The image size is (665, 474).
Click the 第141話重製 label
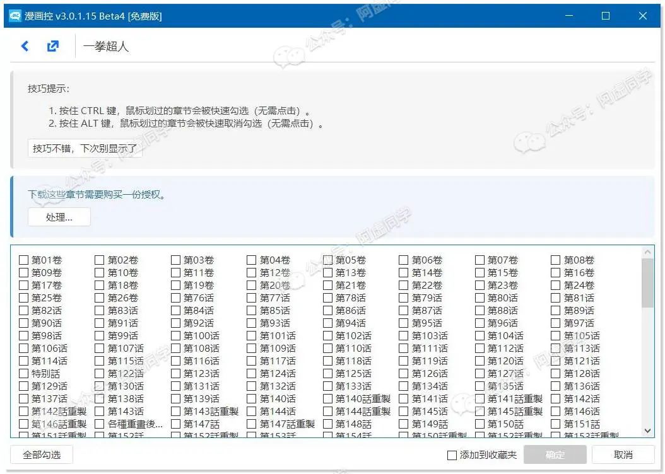click(515, 399)
